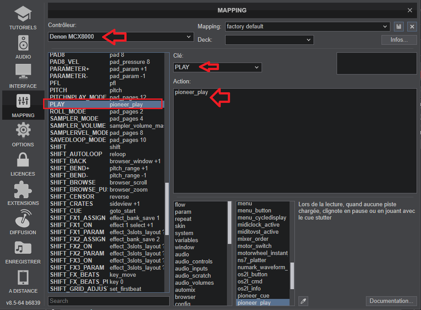Click the eyedropper learn icon

pyautogui.click(x=303, y=301)
